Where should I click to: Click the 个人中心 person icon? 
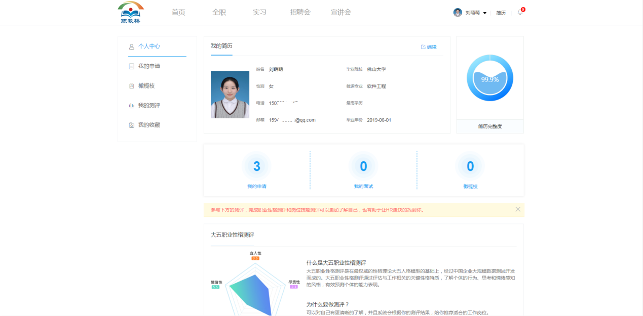[x=132, y=47]
